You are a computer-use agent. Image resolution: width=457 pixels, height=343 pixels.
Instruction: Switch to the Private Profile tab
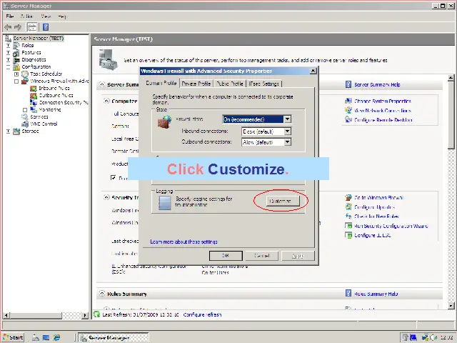[x=196, y=84]
